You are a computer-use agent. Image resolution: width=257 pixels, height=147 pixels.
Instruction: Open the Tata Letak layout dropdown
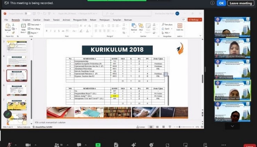(35, 25)
